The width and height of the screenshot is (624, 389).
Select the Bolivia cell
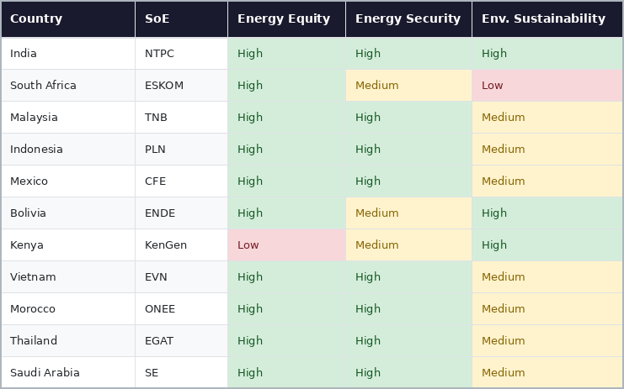pos(68,213)
